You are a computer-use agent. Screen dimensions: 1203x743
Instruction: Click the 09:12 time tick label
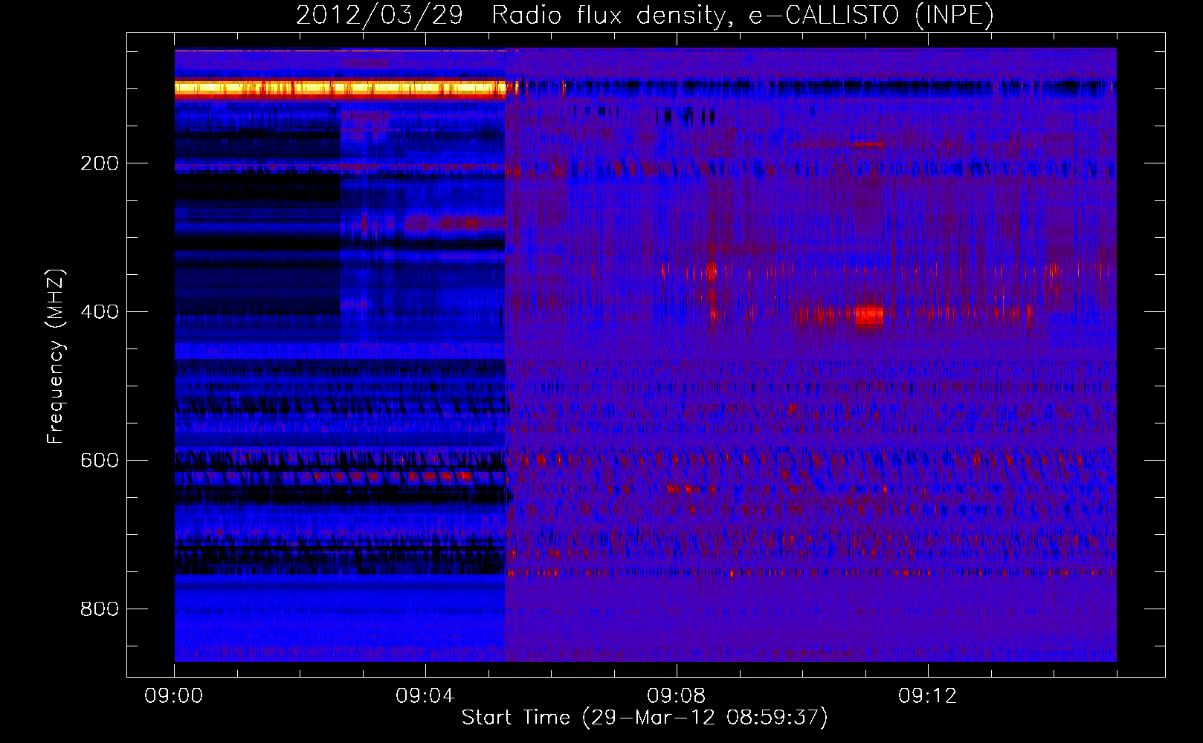point(928,696)
